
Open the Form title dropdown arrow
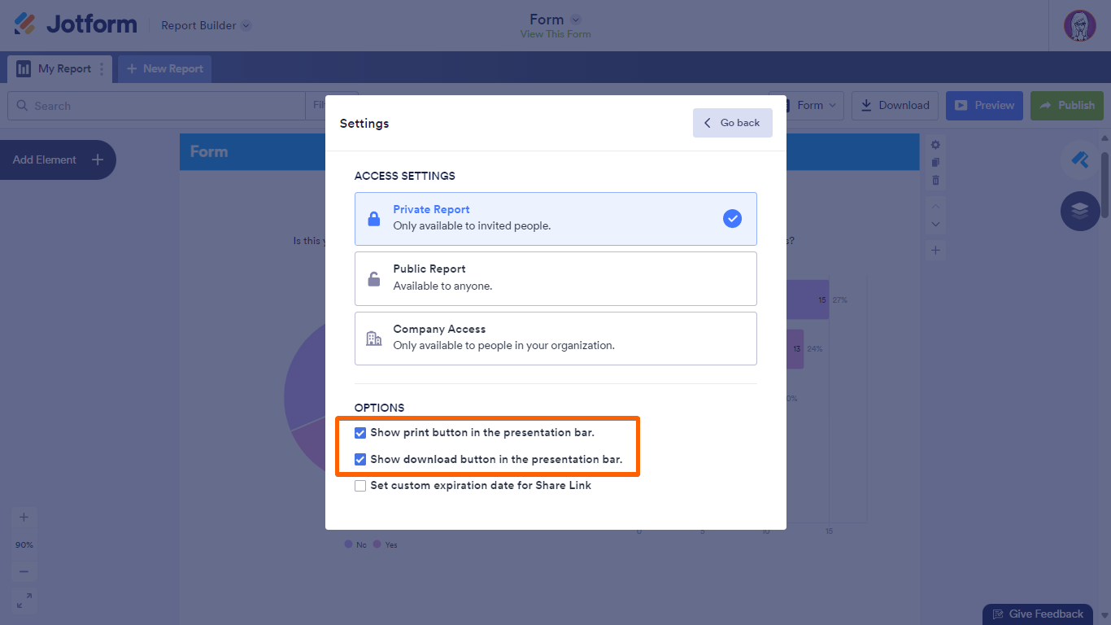tap(576, 20)
